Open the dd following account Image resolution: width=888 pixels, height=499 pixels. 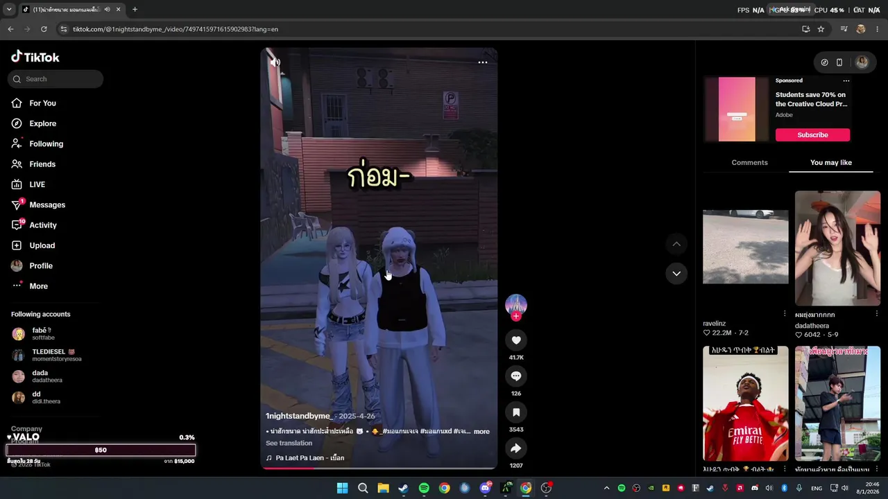[55, 398]
